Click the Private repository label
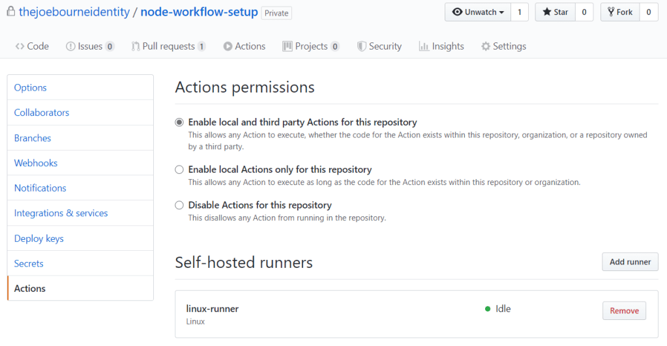The image size is (667, 346). (x=276, y=13)
